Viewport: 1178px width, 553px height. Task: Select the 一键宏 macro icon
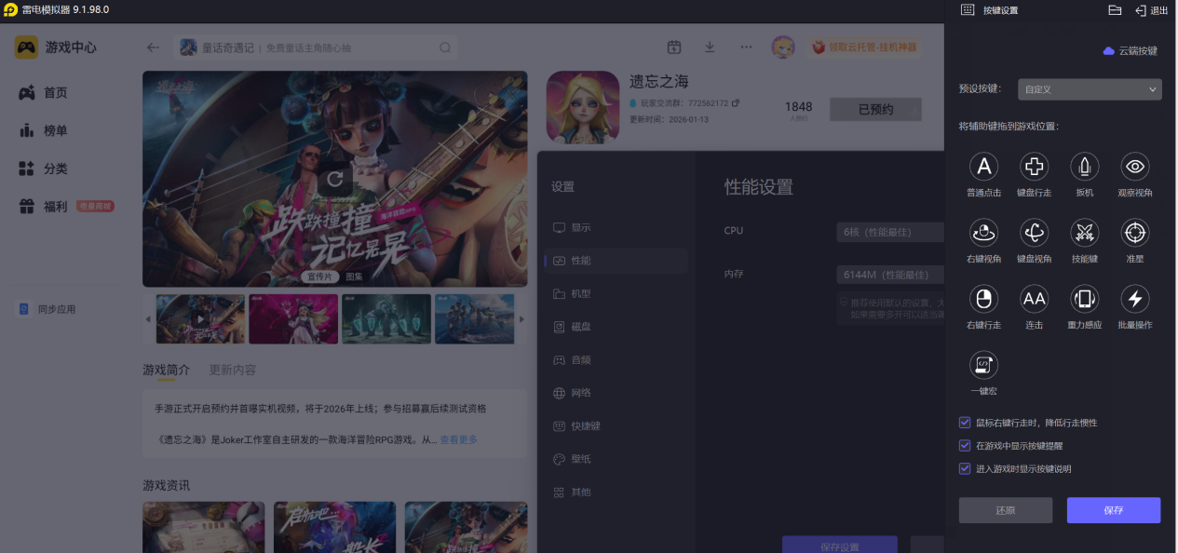tap(984, 365)
